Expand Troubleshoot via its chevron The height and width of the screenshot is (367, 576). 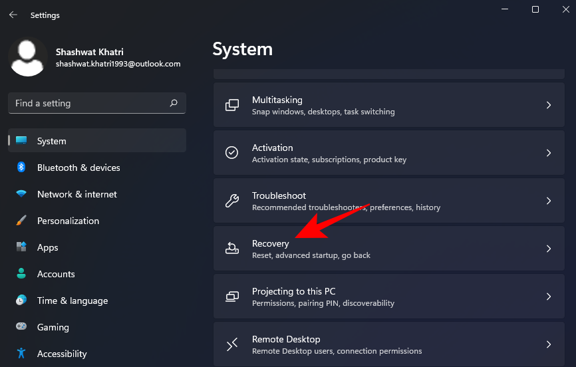[548, 201]
